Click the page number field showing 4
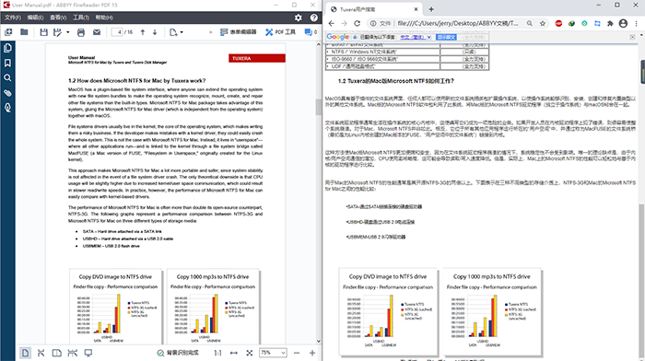The width and height of the screenshot is (645, 361). 117,32
